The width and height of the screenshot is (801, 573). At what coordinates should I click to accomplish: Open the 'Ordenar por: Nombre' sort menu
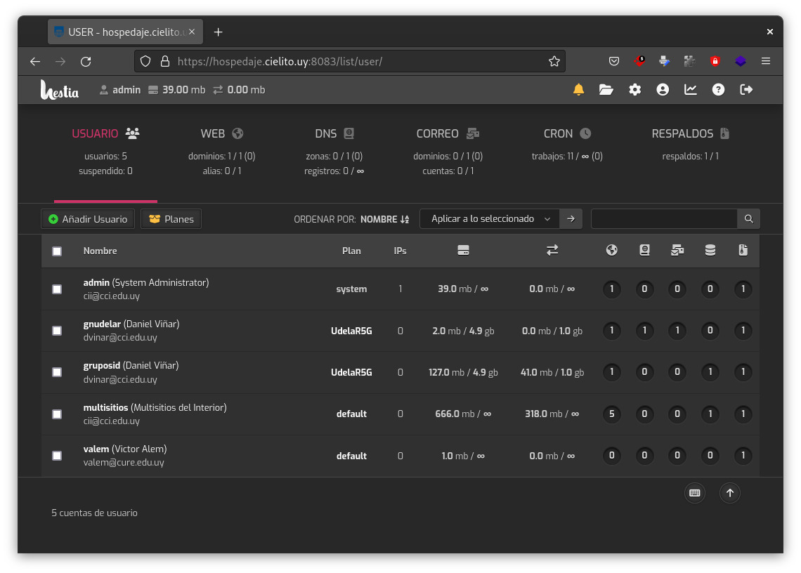(x=384, y=219)
